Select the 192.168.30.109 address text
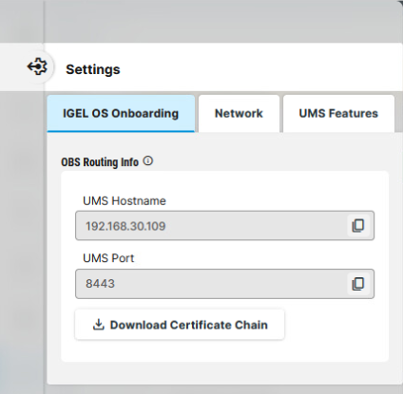Screen dimensions: 403x394 [125, 226]
